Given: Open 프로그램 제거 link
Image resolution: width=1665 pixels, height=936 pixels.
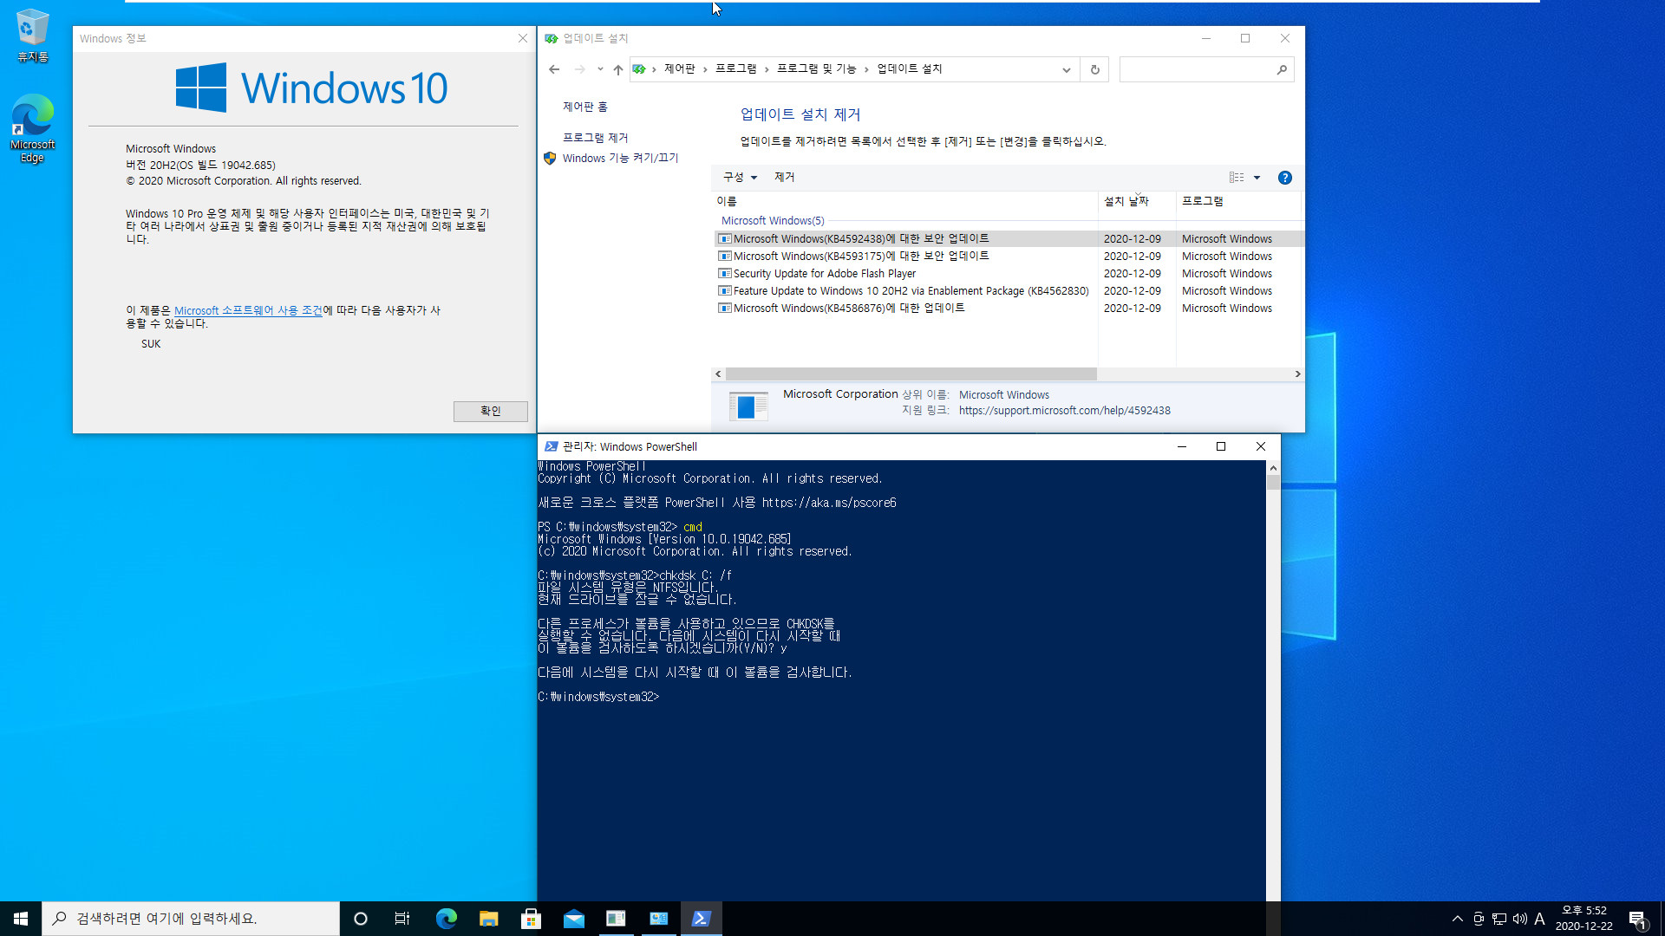Looking at the screenshot, I should [595, 138].
